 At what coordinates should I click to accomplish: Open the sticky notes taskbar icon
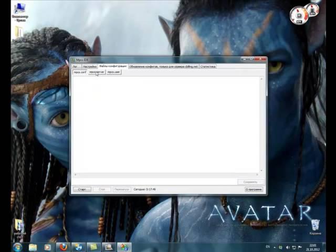coord(93,247)
